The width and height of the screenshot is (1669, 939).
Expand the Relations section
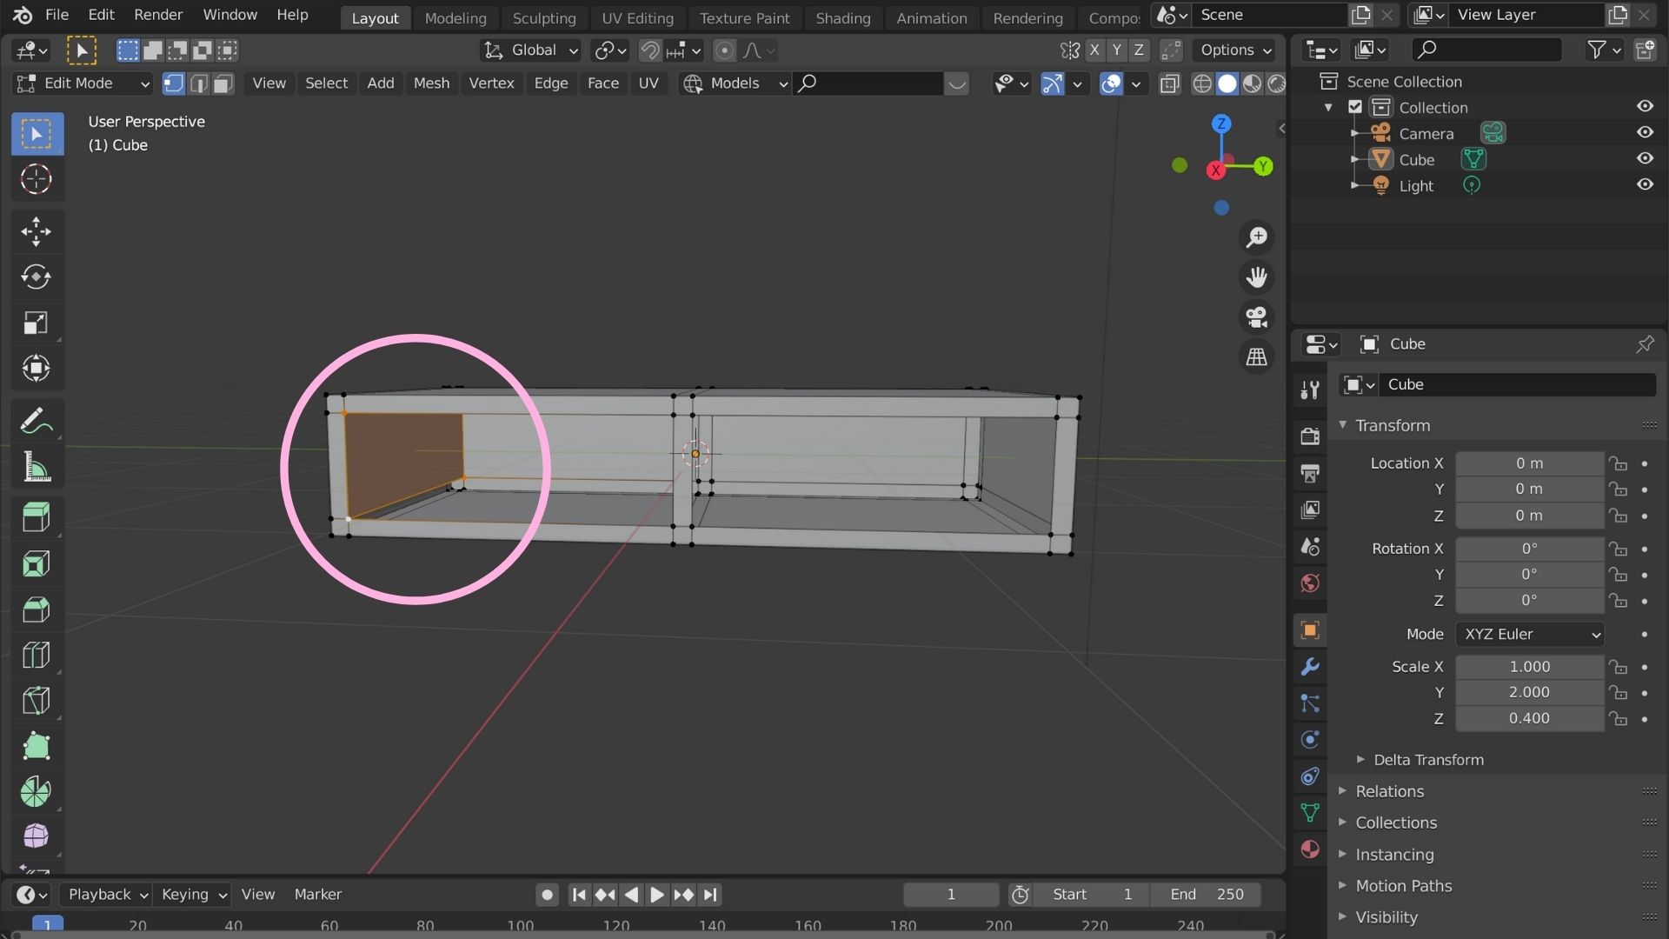(1387, 791)
